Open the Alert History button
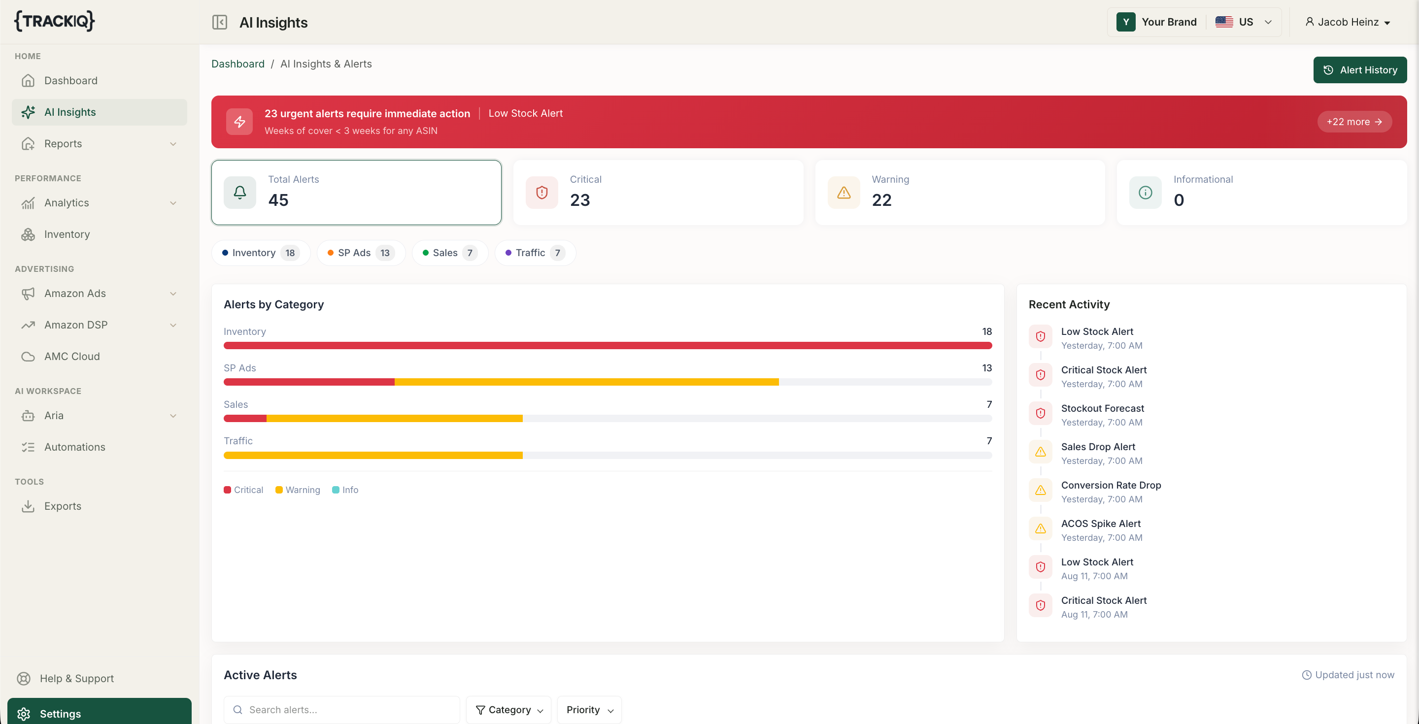This screenshot has height=724, width=1419. click(x=1359, y=70)
